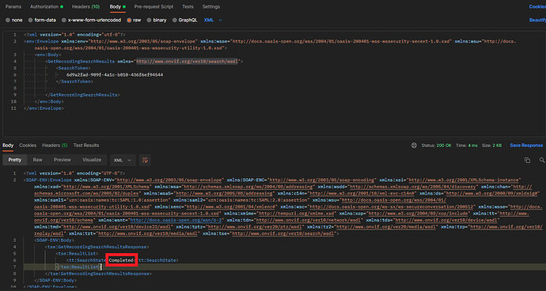Image resolution: width=546 pixels, height=291 pixels.
Task: Switch to the request Settings tab
Action: click(211, 6)
